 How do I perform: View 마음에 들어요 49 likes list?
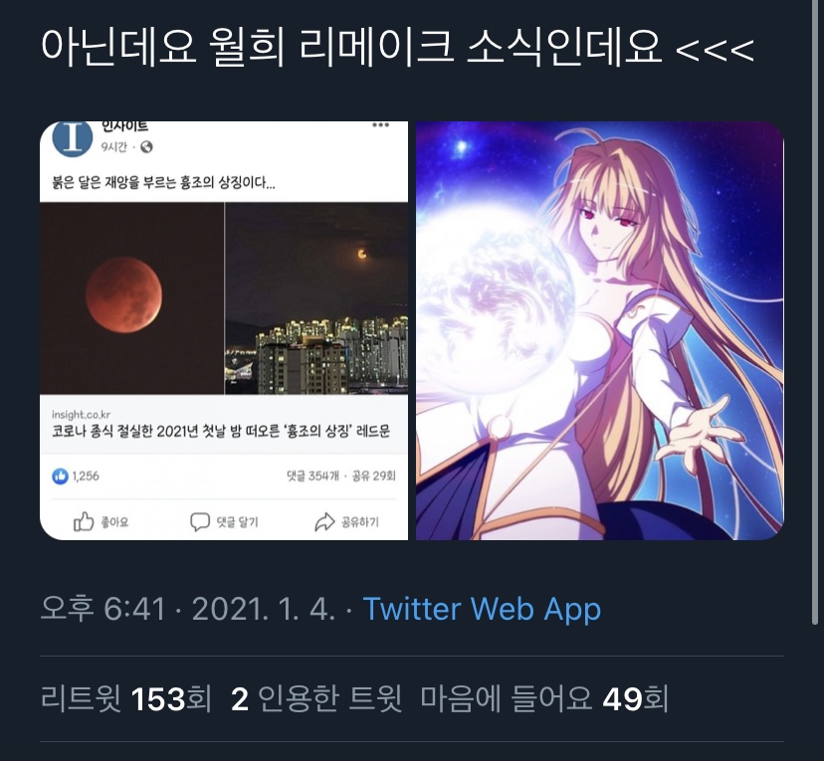coord(544,699)
